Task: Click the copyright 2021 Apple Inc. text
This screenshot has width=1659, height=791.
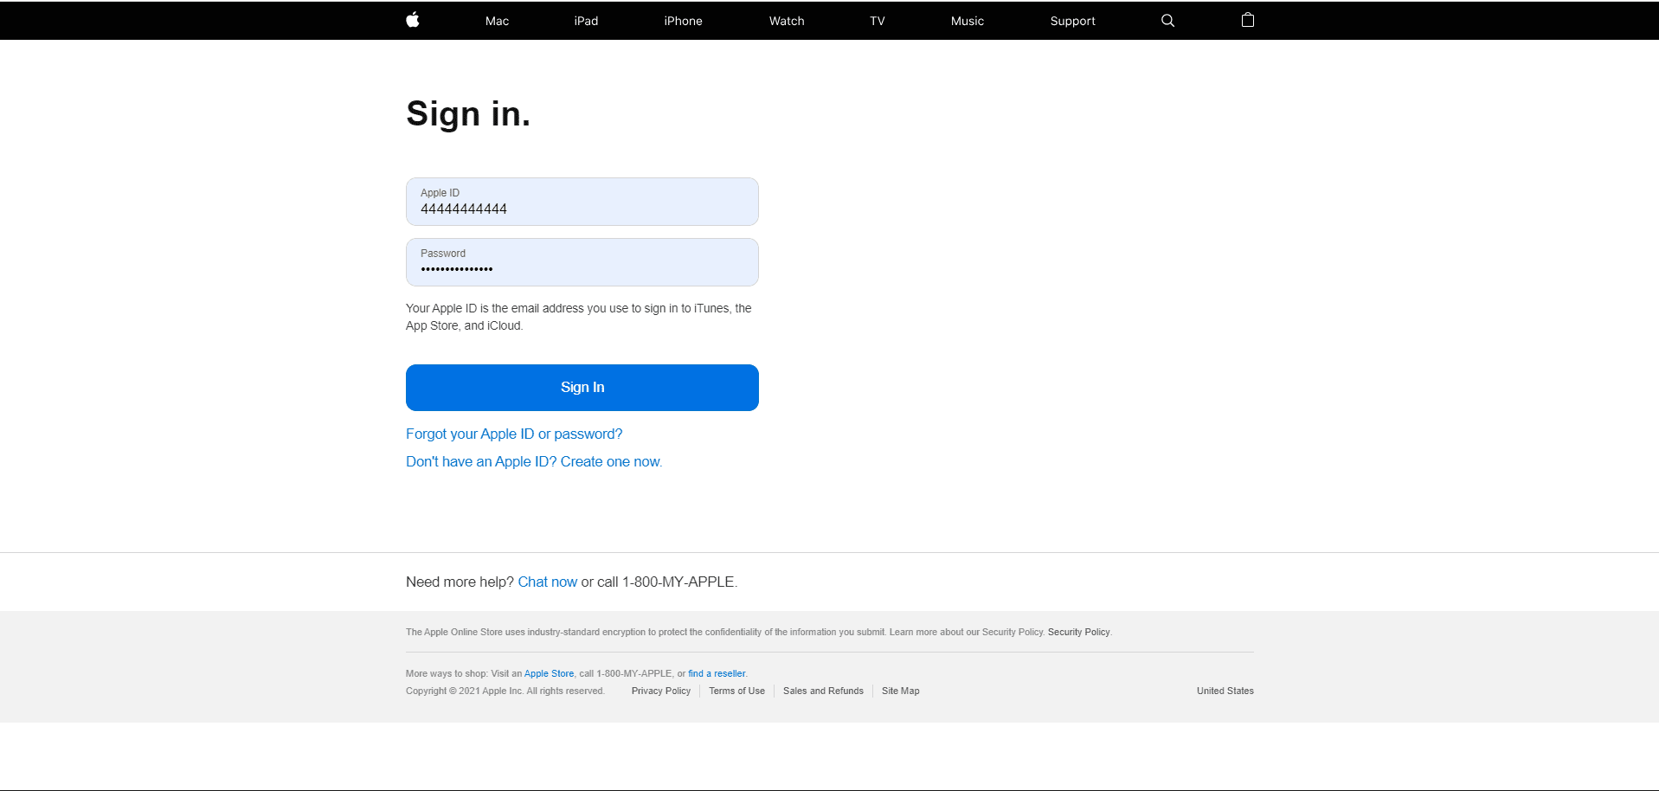Action: pyautogui.click(x=505, y=691)
